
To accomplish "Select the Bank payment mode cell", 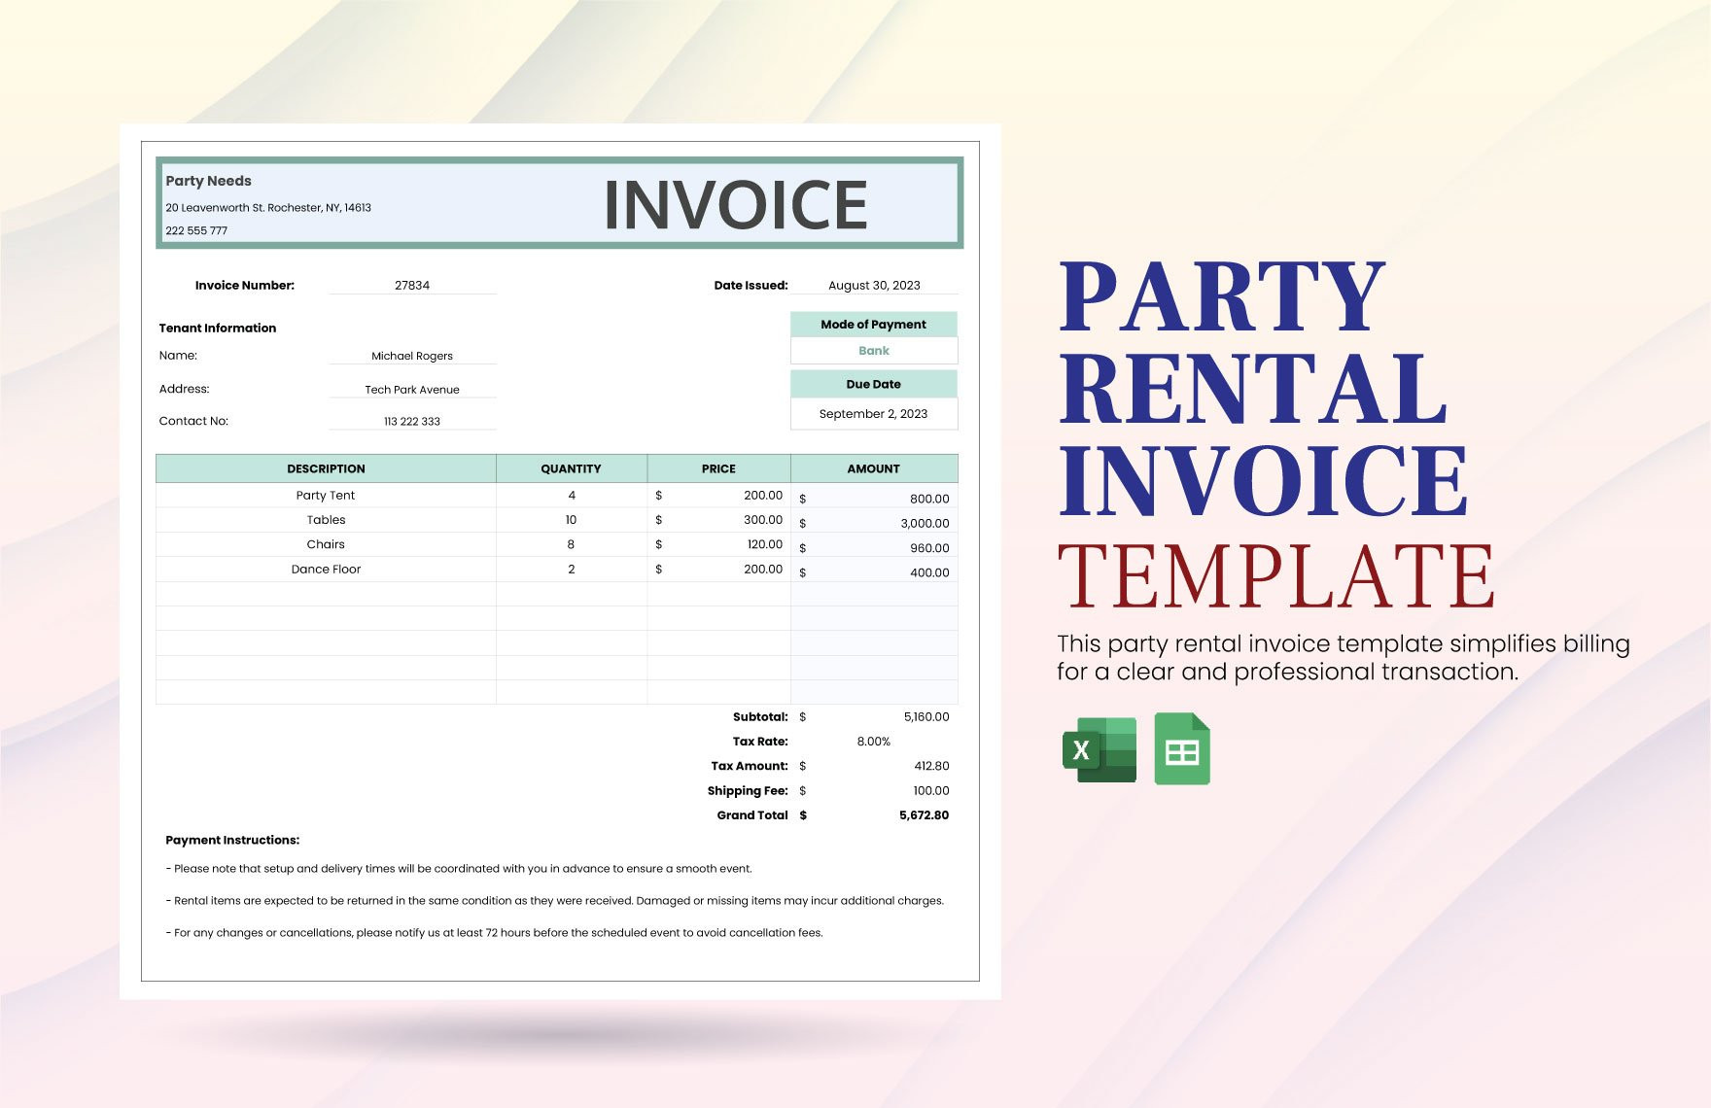I will click(x=874, y=351).
